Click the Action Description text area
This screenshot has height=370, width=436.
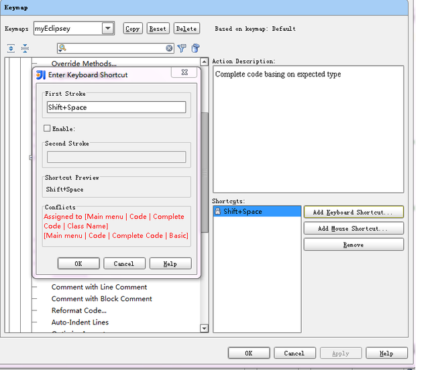[308, 129]
